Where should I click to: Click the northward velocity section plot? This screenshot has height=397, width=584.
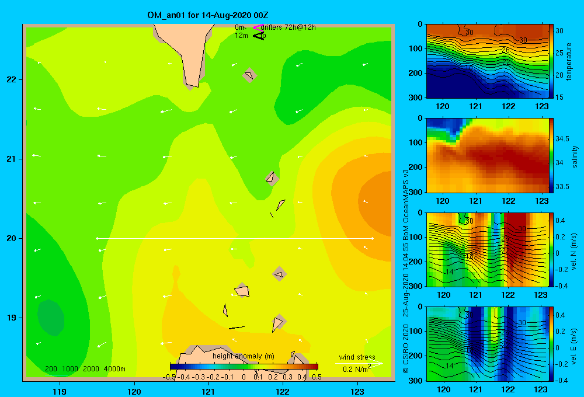[488, 249]
